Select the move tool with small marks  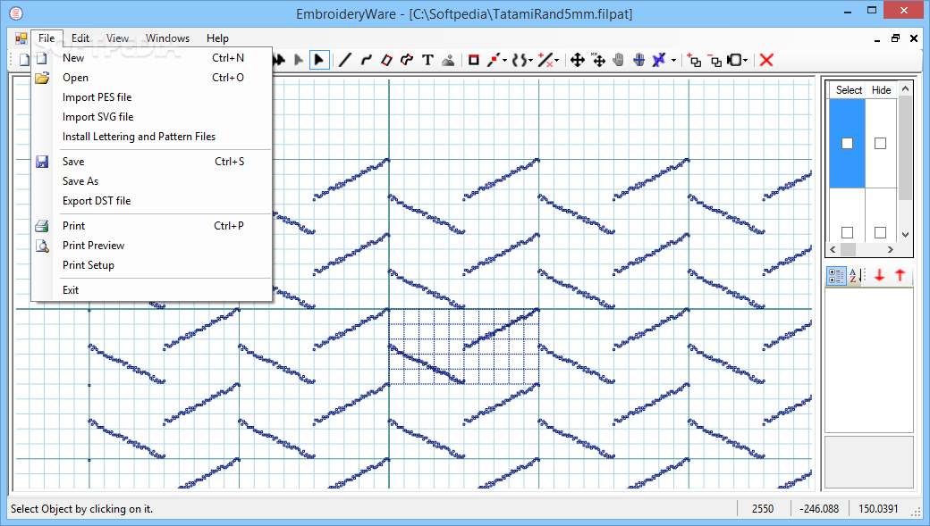pos(598,60)
